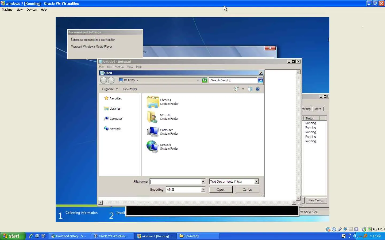Viewport: 385px width, 240px height.
Task: Click the system tray clock showing 4:47 AM
Action: point(375,236)
